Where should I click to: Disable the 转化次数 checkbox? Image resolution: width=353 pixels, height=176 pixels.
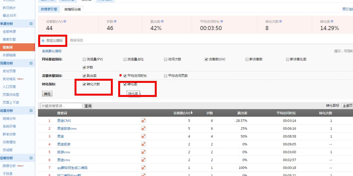coord(84,84)
